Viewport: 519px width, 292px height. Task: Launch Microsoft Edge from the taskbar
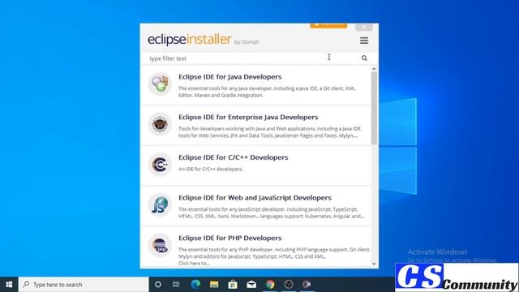195,285
